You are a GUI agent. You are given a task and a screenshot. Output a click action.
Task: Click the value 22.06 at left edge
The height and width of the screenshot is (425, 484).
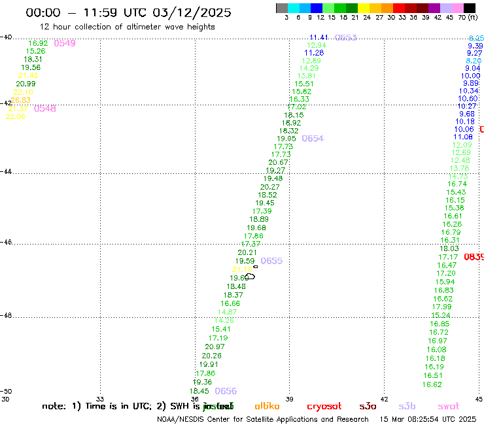coord(16,116)
